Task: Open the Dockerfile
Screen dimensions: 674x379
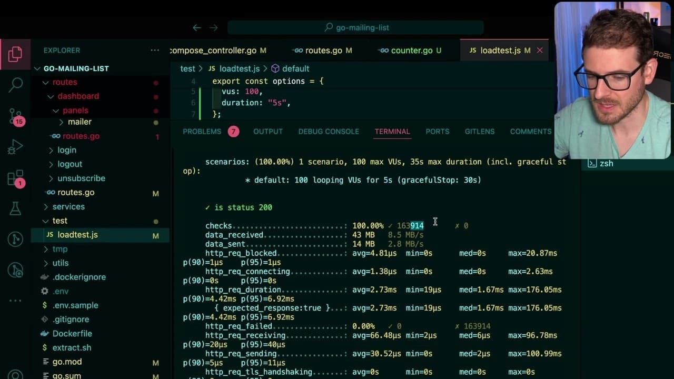Action: (100, 333)
